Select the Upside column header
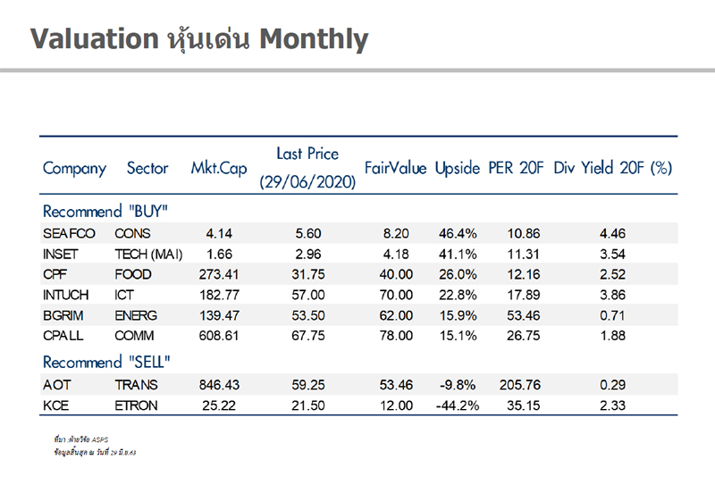Screen dimensions: 715x493 (458, 169)
